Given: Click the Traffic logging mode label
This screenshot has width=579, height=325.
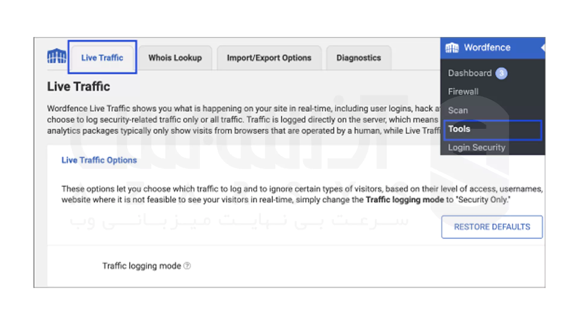Looking at the screenshot, I should [x=141, y=266].
